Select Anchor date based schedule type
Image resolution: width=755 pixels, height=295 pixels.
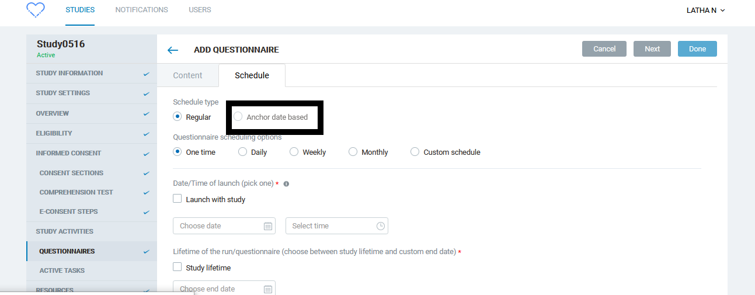point(238,116)
